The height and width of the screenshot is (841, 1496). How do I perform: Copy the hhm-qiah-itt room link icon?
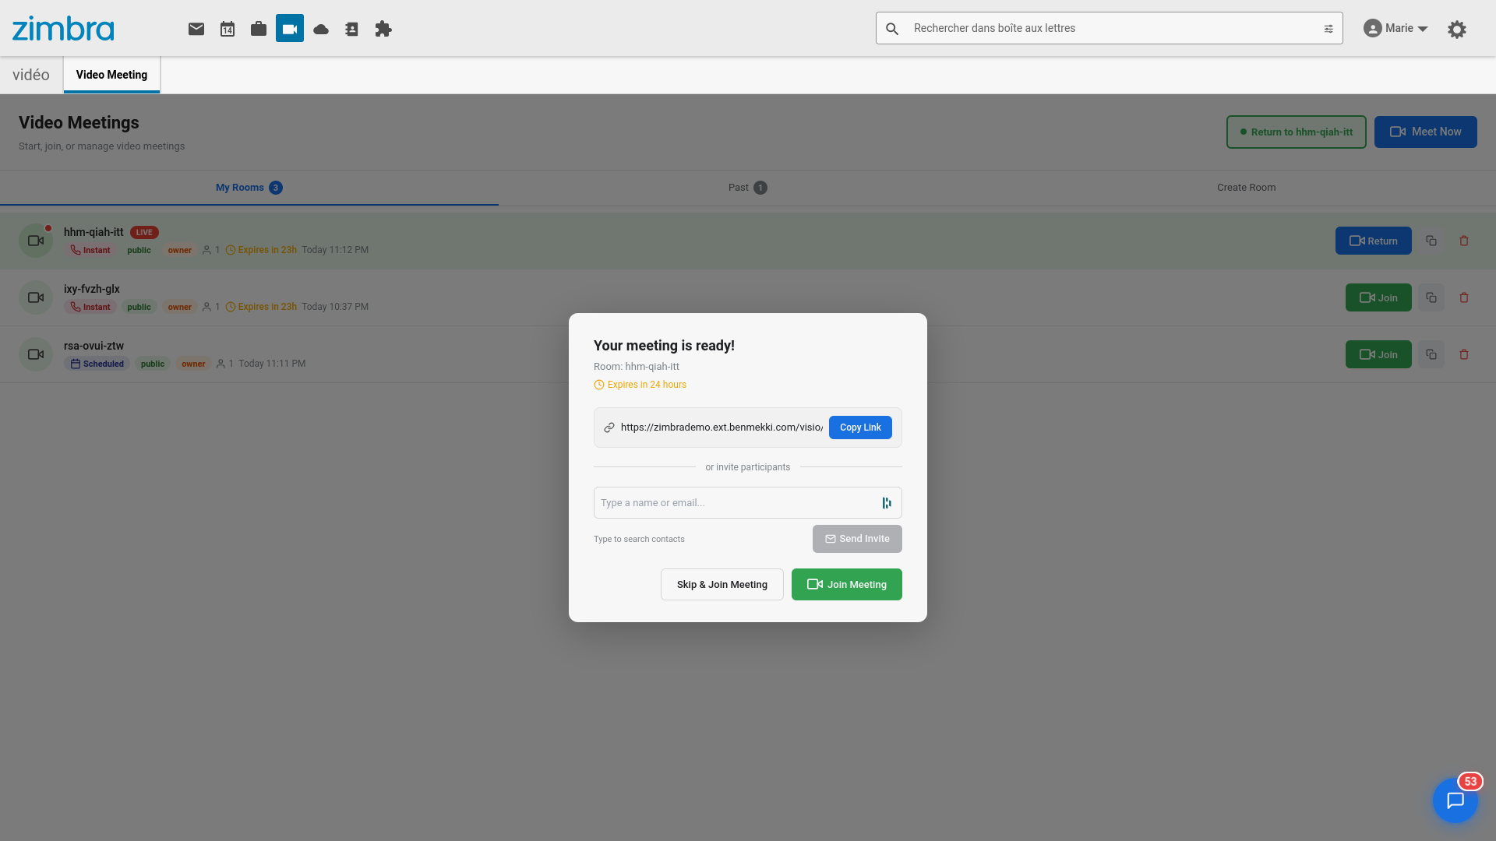click(1431, 240)
